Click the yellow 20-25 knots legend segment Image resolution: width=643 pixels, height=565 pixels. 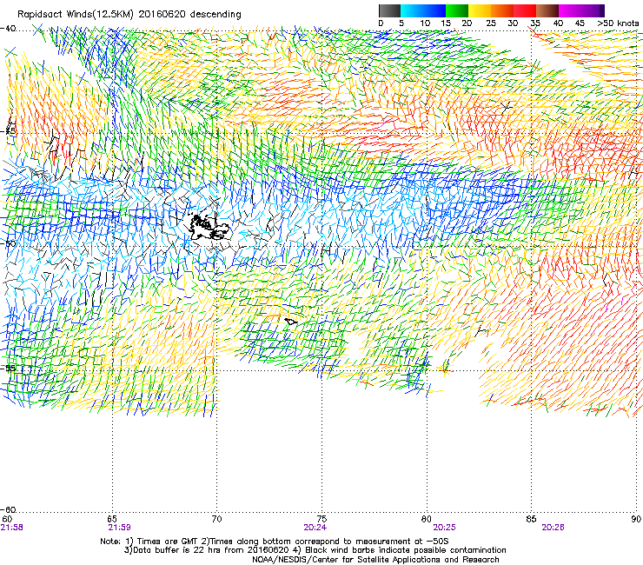click(x=480, y=10)
